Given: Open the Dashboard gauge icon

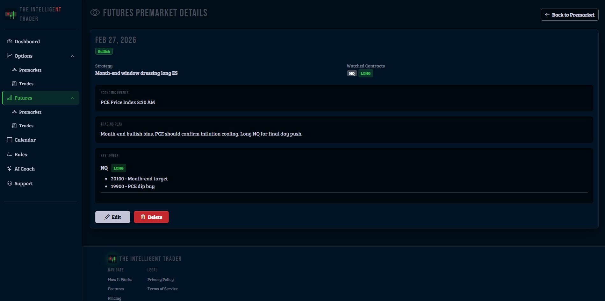Looking at the screenshot, I should (10, 41).
